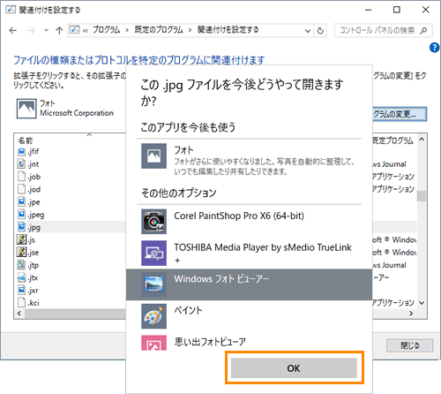441x394 pixels.
Task: Choose 思い出フォトビューア option
Action: tap(249, 342)
